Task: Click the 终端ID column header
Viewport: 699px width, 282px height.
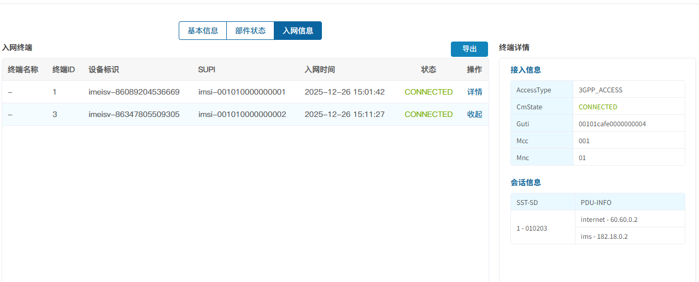Action: [63, 69]
